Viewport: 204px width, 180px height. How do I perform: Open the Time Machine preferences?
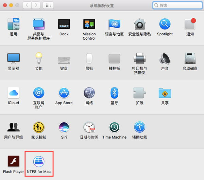[114, 128]
